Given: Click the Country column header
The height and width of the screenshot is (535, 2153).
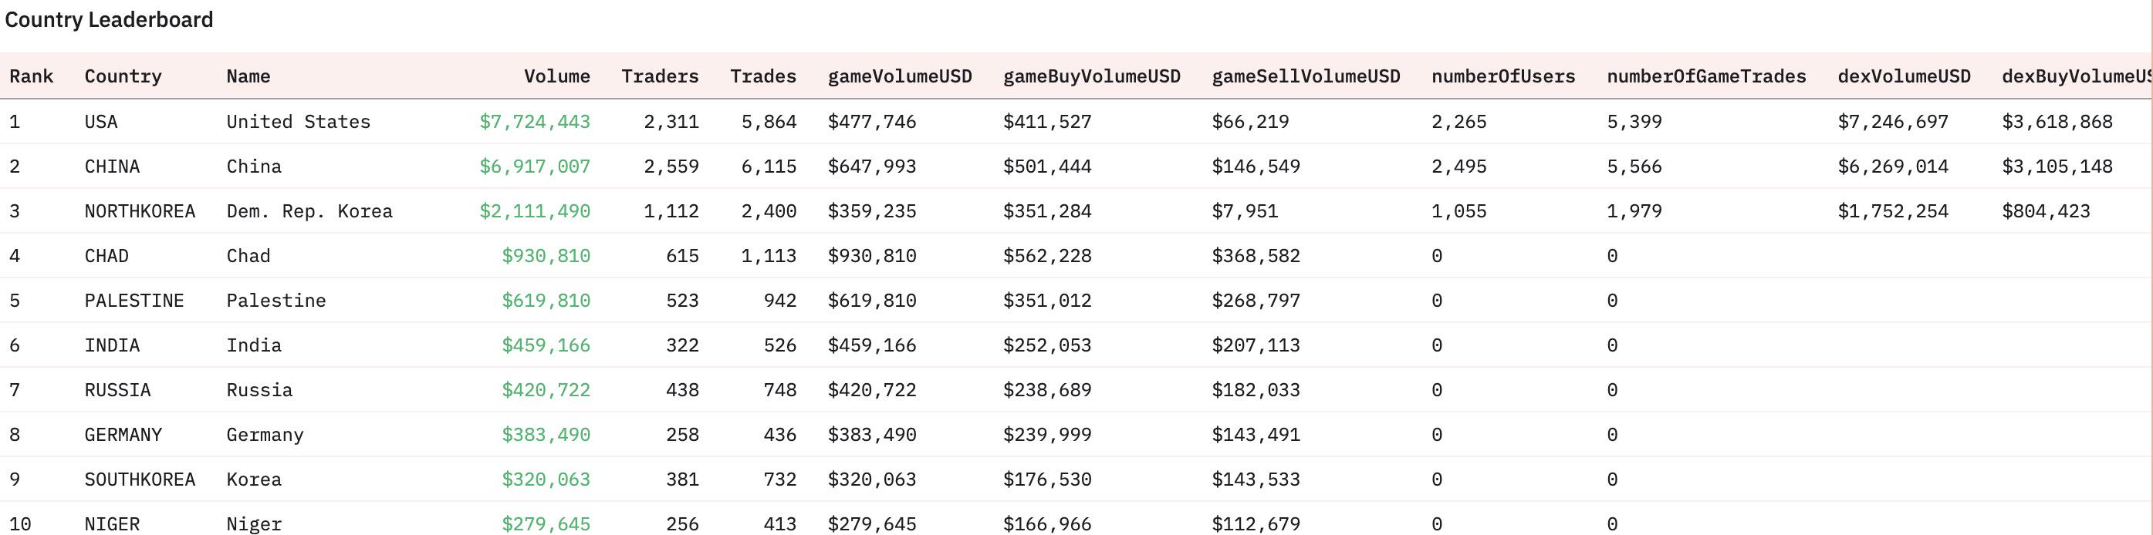Looking at the screenshot, I should point(123,77).
